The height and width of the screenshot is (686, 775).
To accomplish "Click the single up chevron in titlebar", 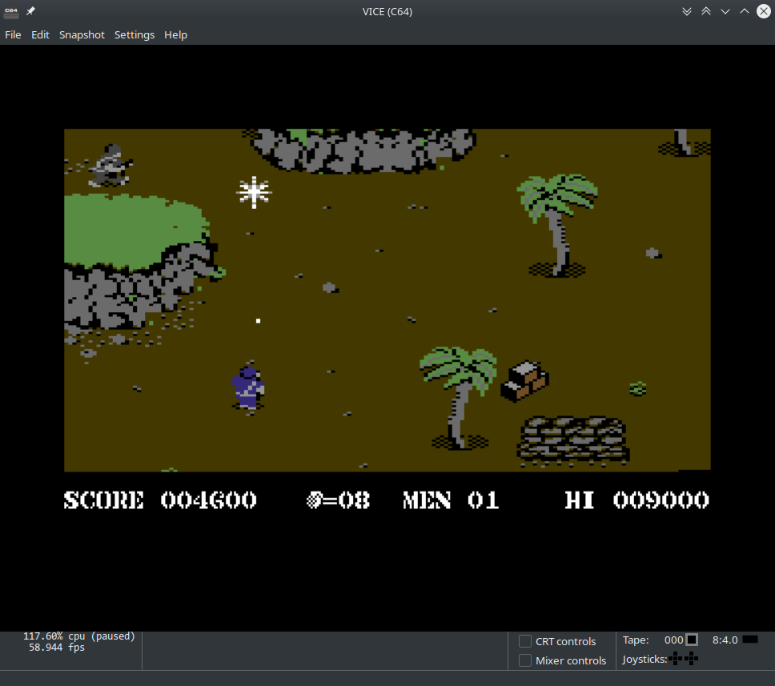I will (745, 11).
